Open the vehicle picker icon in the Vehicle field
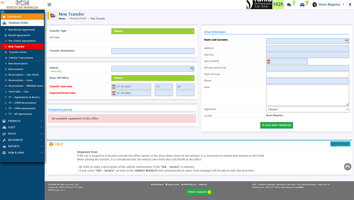This screenshot has height=200, width=354. point(192,69)
